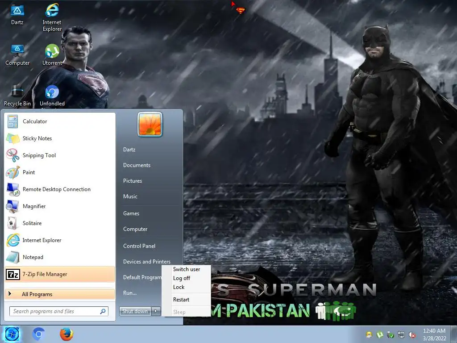457x343 pixels.
Task: Open Chromium from the taskbar
Action: [38, 334]
